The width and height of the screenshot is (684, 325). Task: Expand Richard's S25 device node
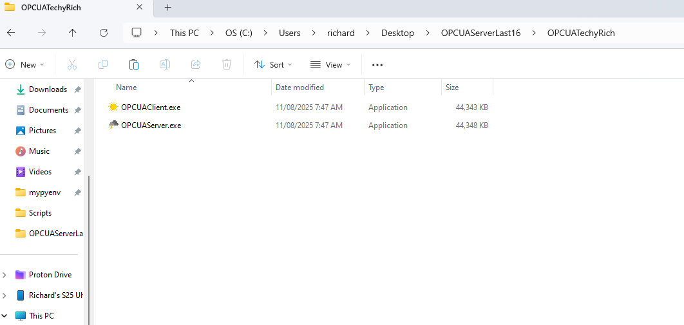point(5,295)
